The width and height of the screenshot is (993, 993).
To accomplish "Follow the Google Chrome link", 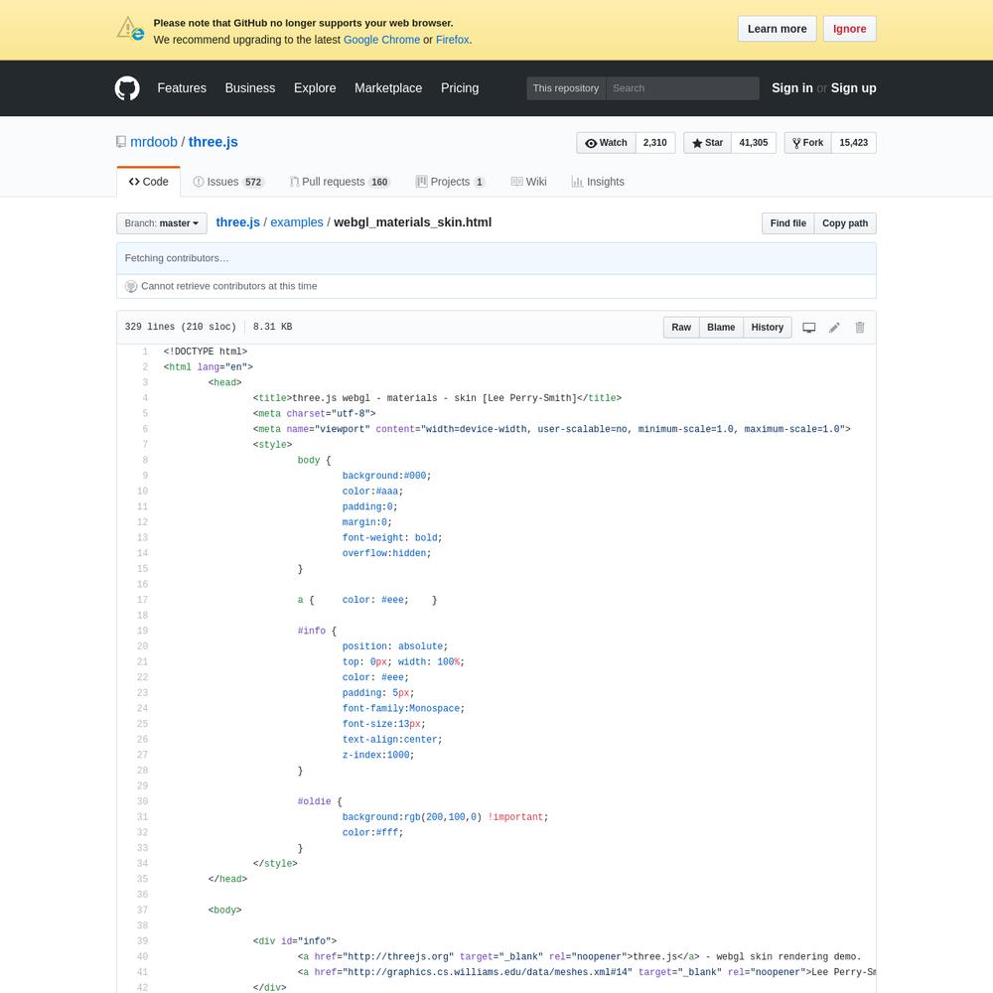I will pos(382,40).
